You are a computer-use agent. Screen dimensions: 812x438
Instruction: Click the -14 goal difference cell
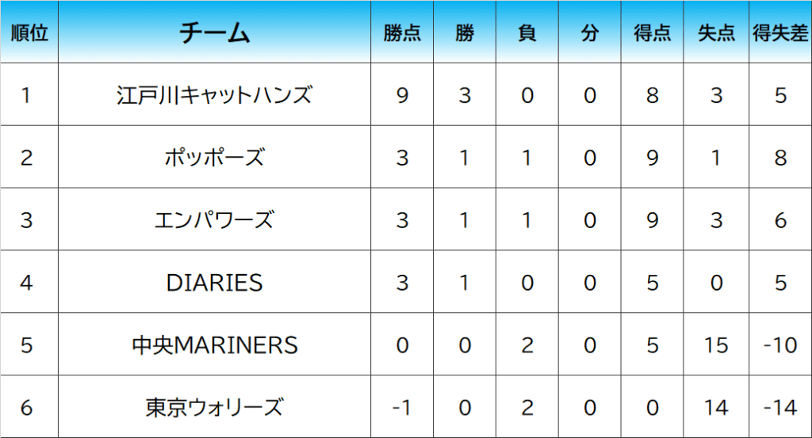(780, 407)
